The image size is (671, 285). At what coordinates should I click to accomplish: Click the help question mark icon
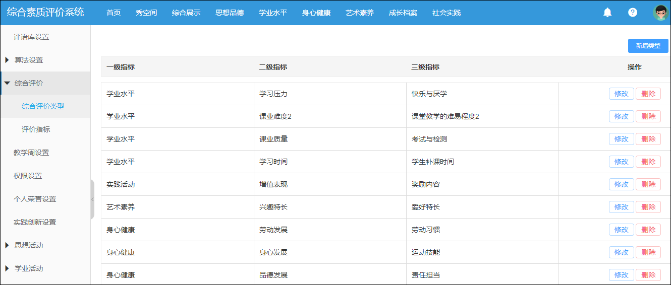[633, 13]
